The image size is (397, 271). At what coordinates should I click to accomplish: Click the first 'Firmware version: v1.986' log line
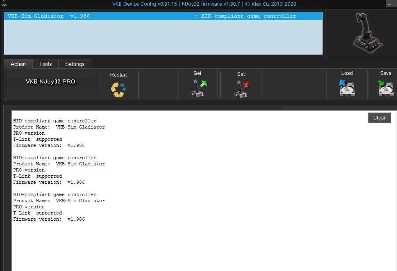click(x=49, y=145)
